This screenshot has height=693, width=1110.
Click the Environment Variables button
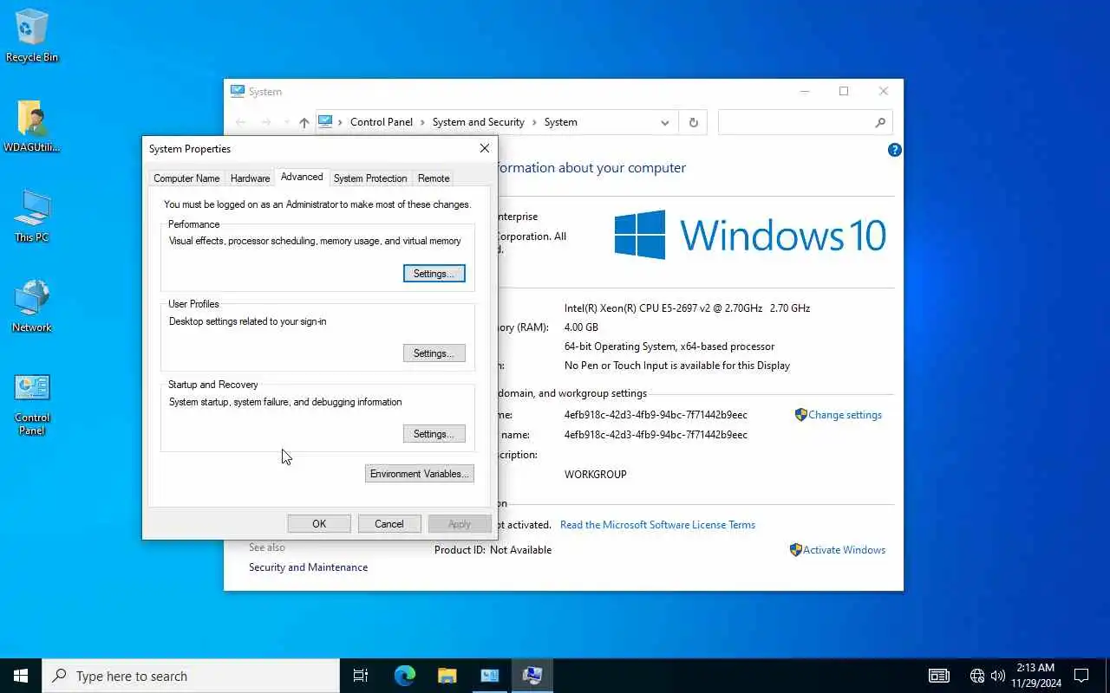[420, 474]
